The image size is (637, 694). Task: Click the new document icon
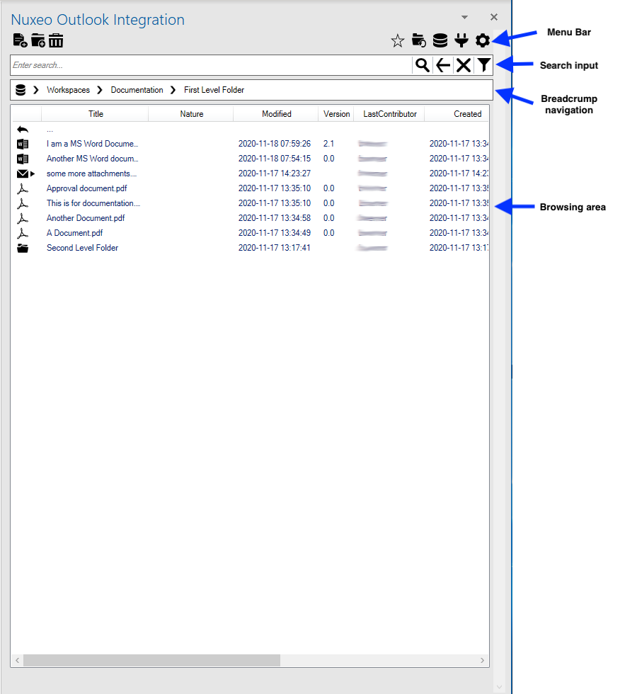(20, 40)
